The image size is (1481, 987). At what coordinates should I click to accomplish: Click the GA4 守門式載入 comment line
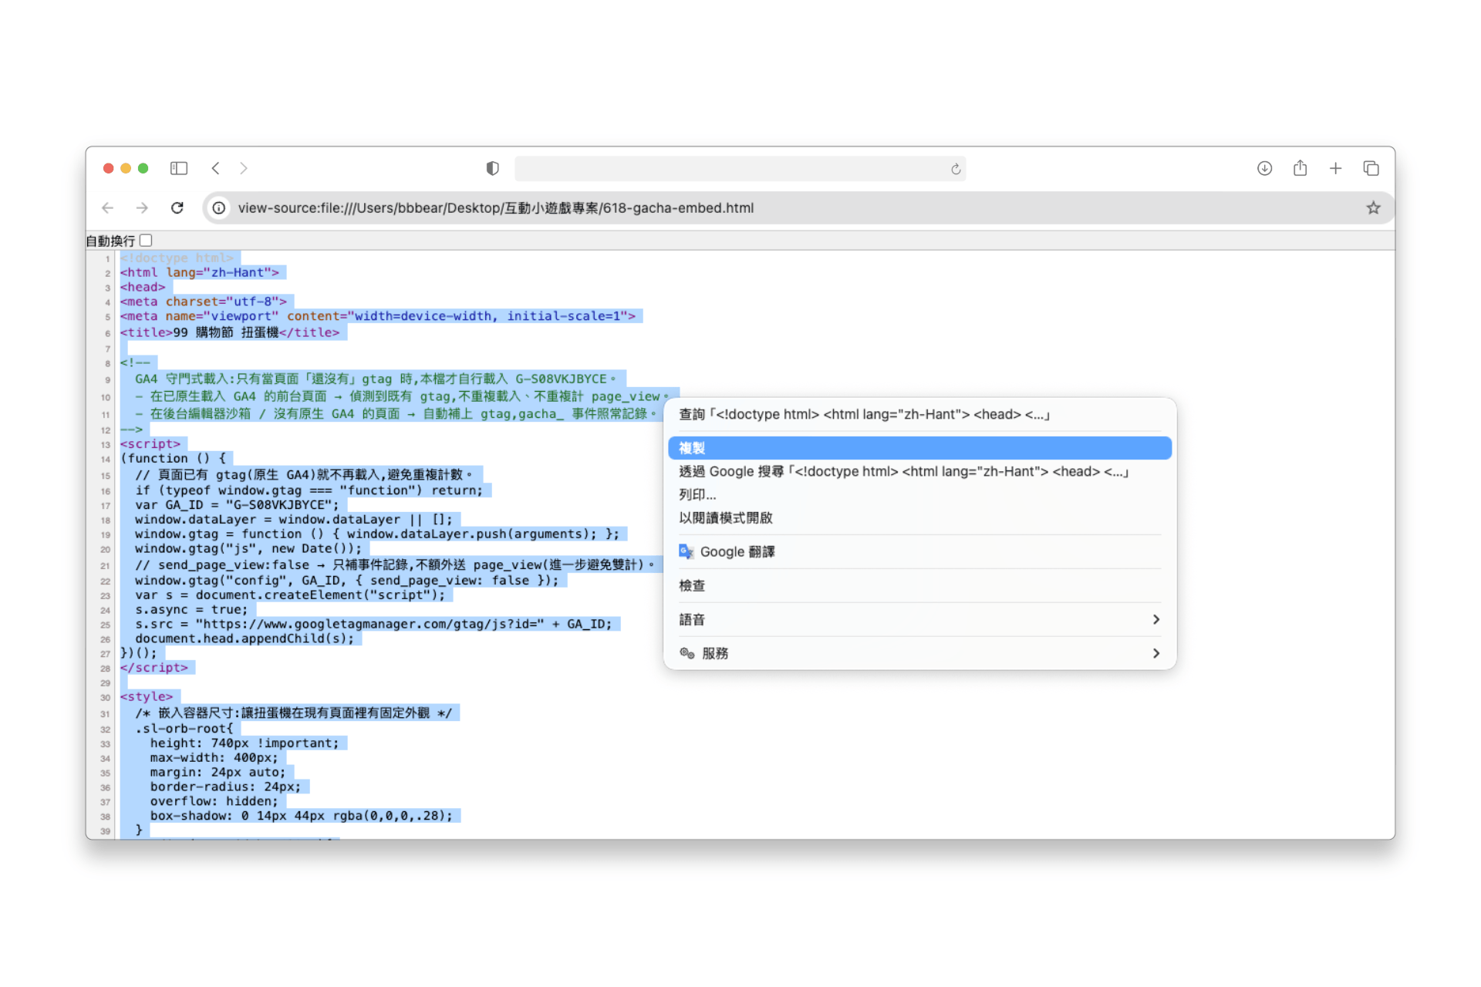pyautogui.click(x=376, y=379)
